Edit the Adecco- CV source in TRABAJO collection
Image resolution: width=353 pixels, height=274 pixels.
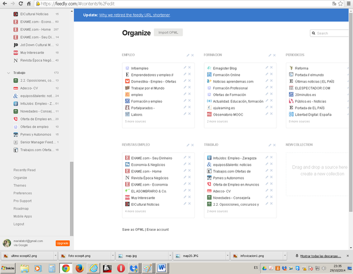pos(267,190)
